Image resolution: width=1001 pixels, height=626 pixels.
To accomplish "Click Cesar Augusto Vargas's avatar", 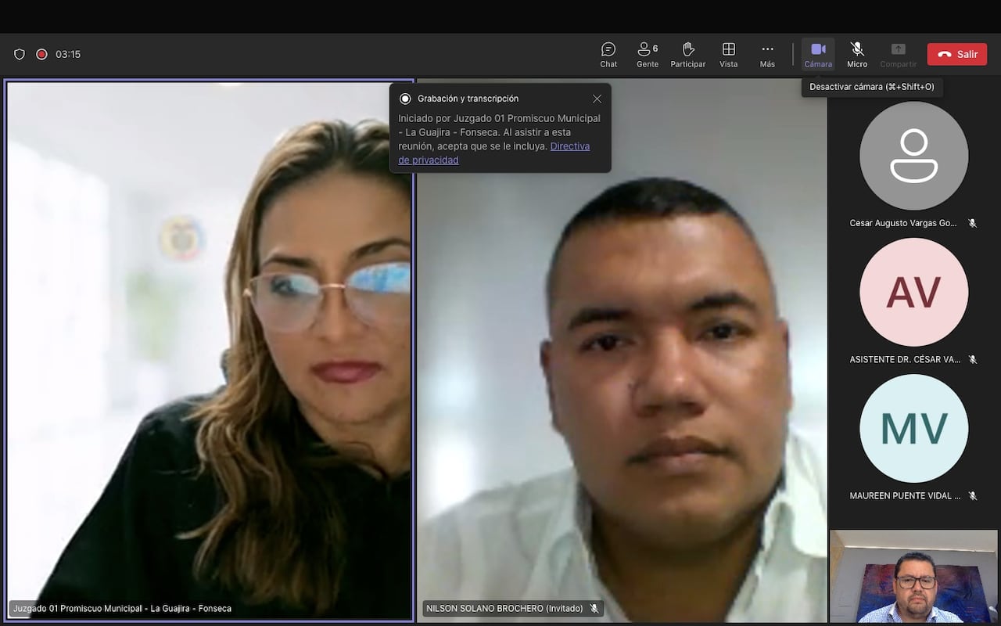I will tap(913, 156).
